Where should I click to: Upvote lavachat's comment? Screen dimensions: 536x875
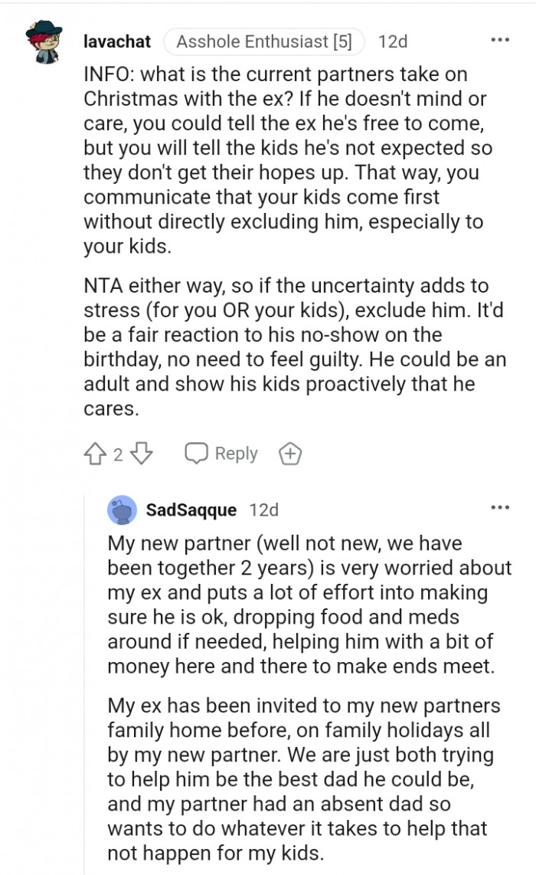click(96, 454)
